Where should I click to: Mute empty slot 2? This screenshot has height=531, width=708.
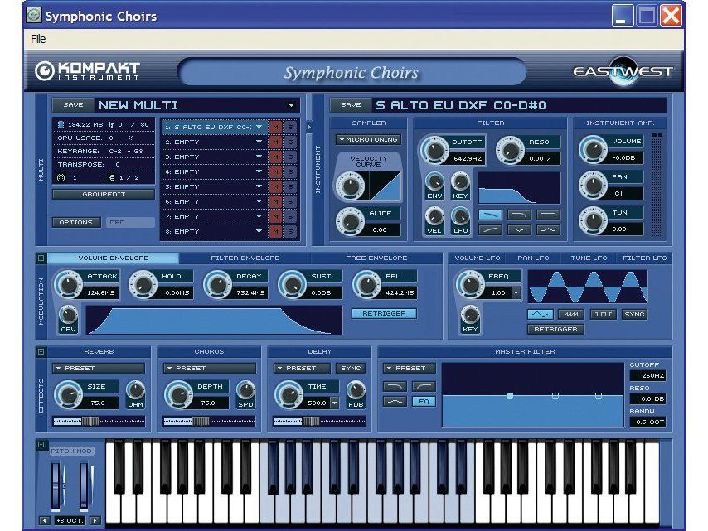coord(275,142)
